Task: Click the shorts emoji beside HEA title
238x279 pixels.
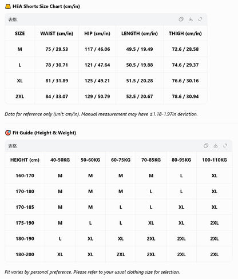Action: tap(8, 6)
